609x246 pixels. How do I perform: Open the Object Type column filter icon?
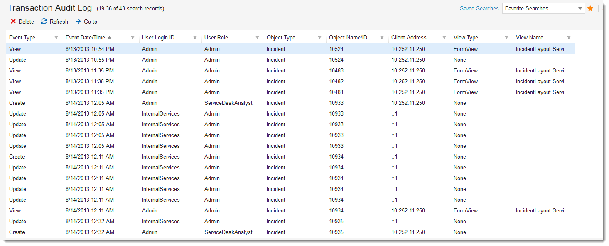(x=319, y=37)
